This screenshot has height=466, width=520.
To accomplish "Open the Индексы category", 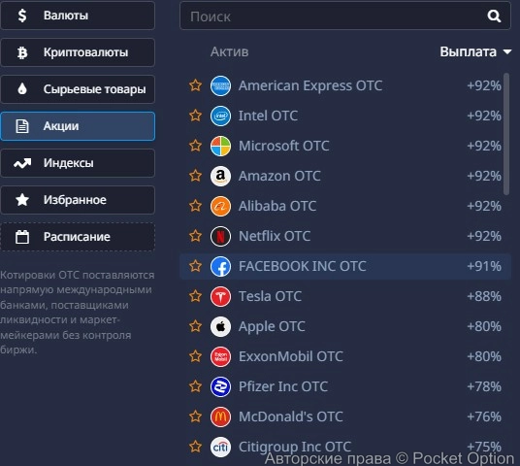I will [x=78, y=163].
